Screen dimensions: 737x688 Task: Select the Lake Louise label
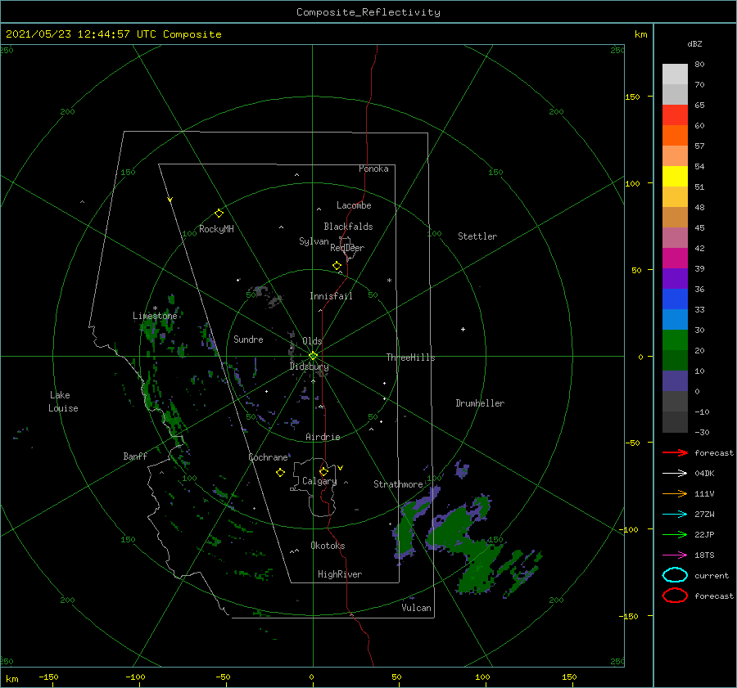click(x=63, y=402)
